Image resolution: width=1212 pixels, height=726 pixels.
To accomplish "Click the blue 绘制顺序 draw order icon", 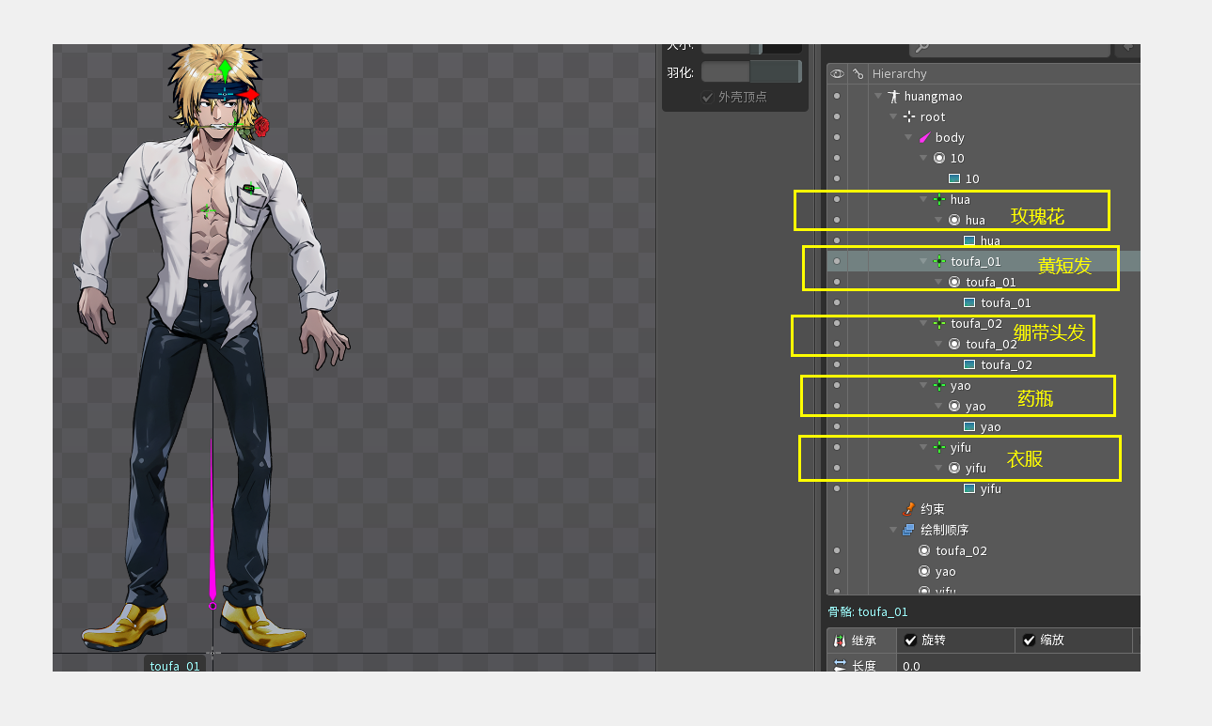I will 908,530.
